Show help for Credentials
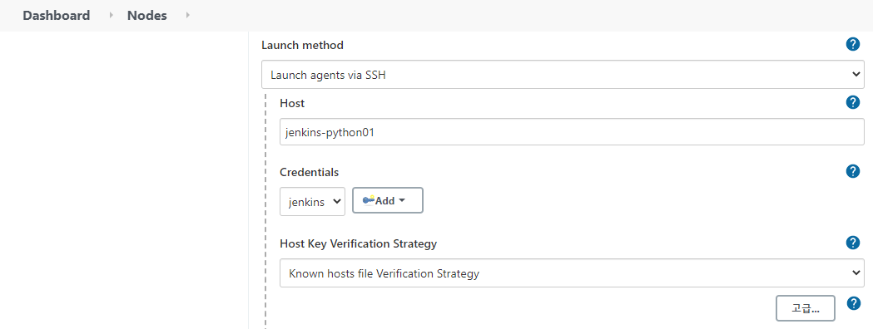The width and height of the screenshot is (873, 329). tap(852, 171)
